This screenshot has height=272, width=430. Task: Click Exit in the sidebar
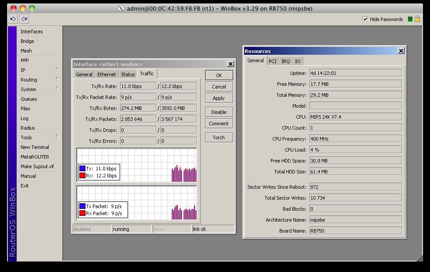coord(39,185)
